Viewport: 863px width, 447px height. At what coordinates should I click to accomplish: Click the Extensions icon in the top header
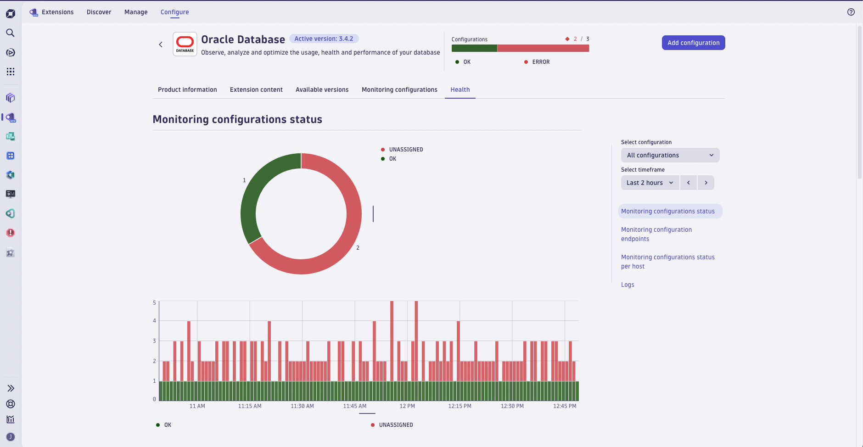tap(34, 12)
